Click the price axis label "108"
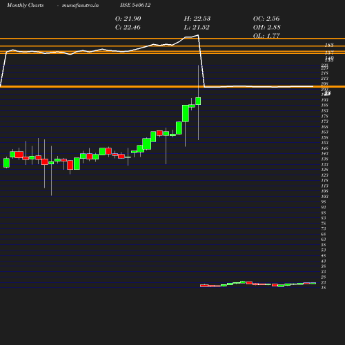The height and width of the screenshot is (345, 345). 324,191
